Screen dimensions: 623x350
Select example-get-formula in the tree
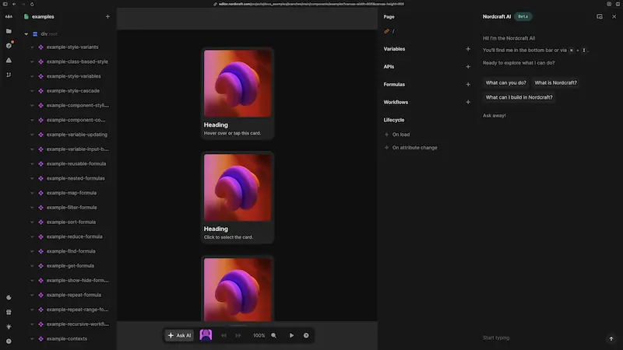[70, 266]
